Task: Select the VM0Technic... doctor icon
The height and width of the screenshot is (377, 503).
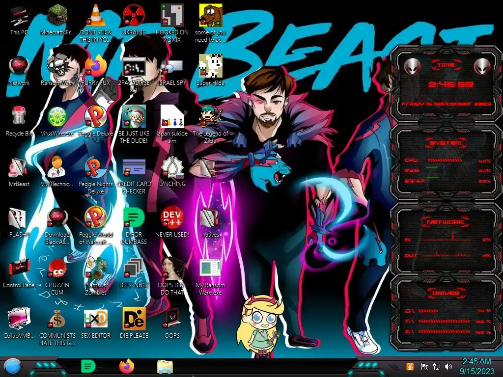Action: [x=57, y=167]
